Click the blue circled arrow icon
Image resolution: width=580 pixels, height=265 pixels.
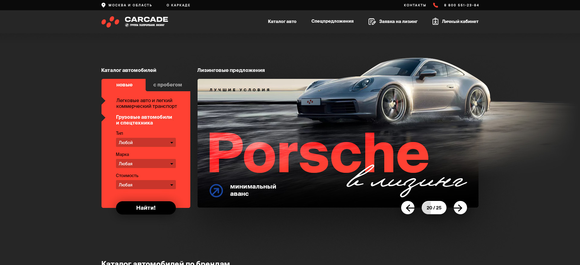click(x=216, y=191)
